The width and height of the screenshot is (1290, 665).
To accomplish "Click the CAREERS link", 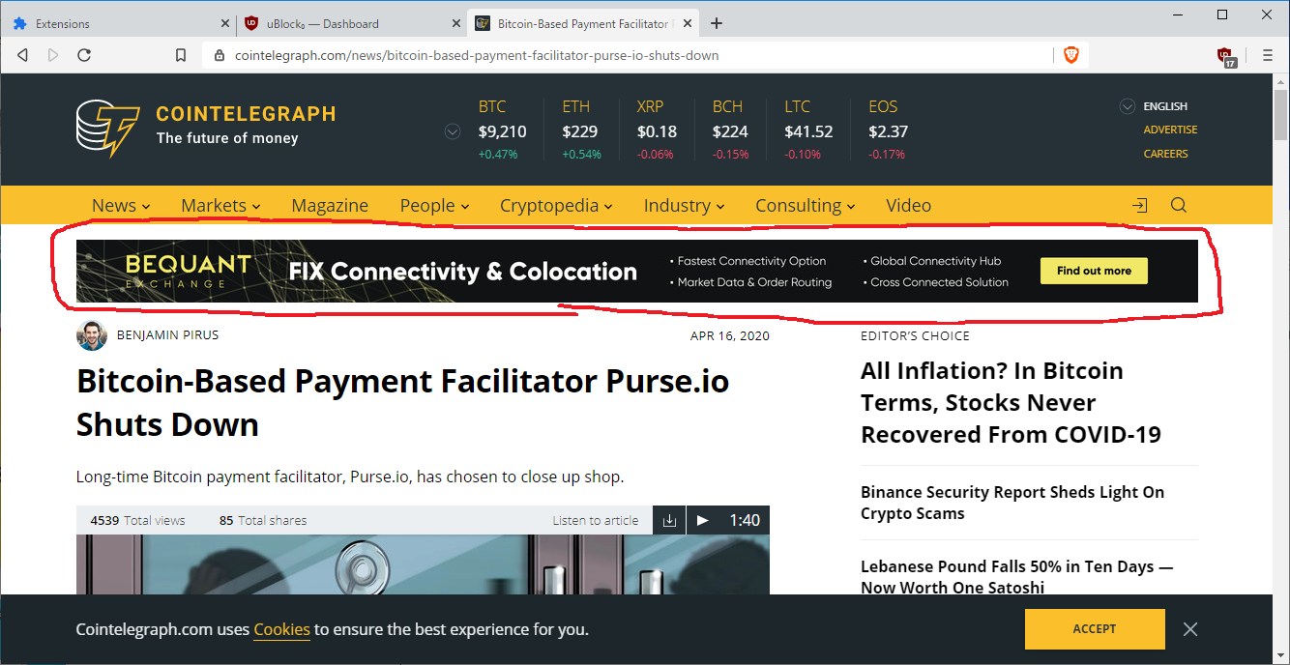I will (1165, 154).
